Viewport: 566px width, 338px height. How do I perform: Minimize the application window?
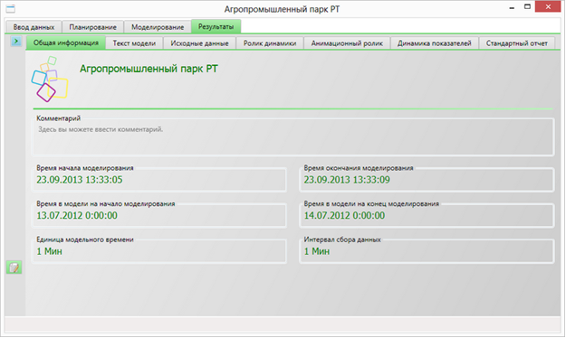click(x=512, y=7)
